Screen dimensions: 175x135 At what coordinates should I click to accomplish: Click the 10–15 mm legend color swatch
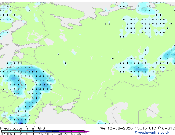(x=36, y=131)
